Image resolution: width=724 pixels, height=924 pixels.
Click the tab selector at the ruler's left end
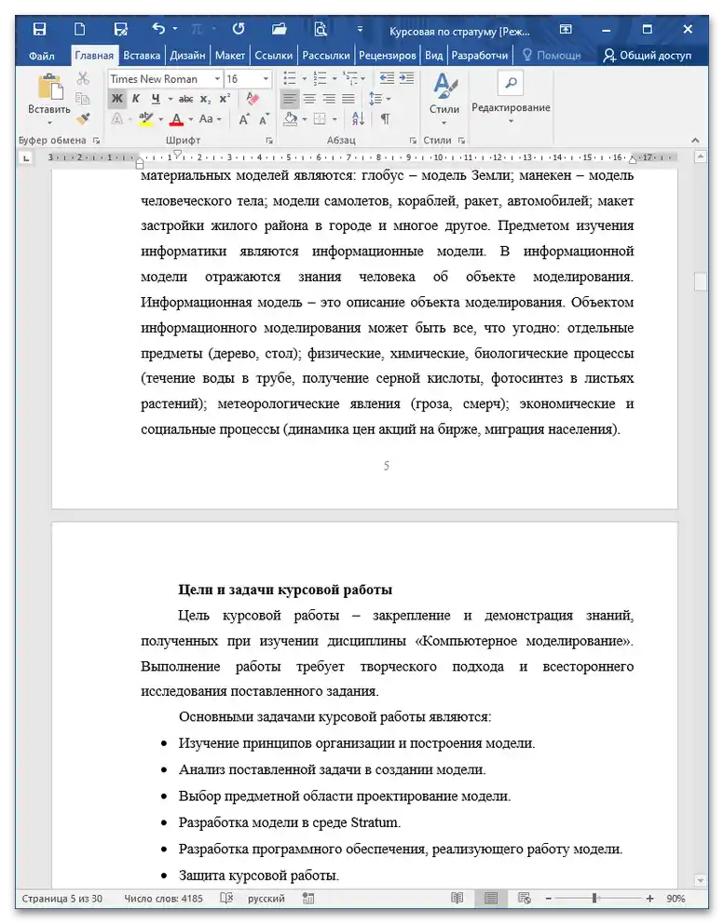pyautogui.click(x=25, y=158)
